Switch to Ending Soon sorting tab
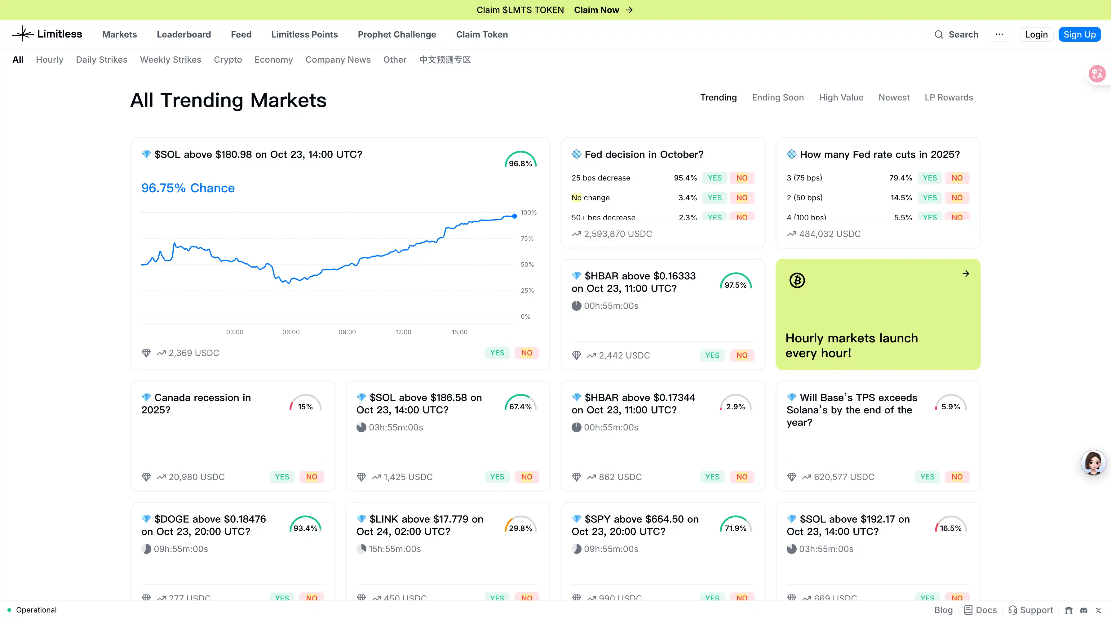The image size is (1111, 619). (x=778, y=97)
